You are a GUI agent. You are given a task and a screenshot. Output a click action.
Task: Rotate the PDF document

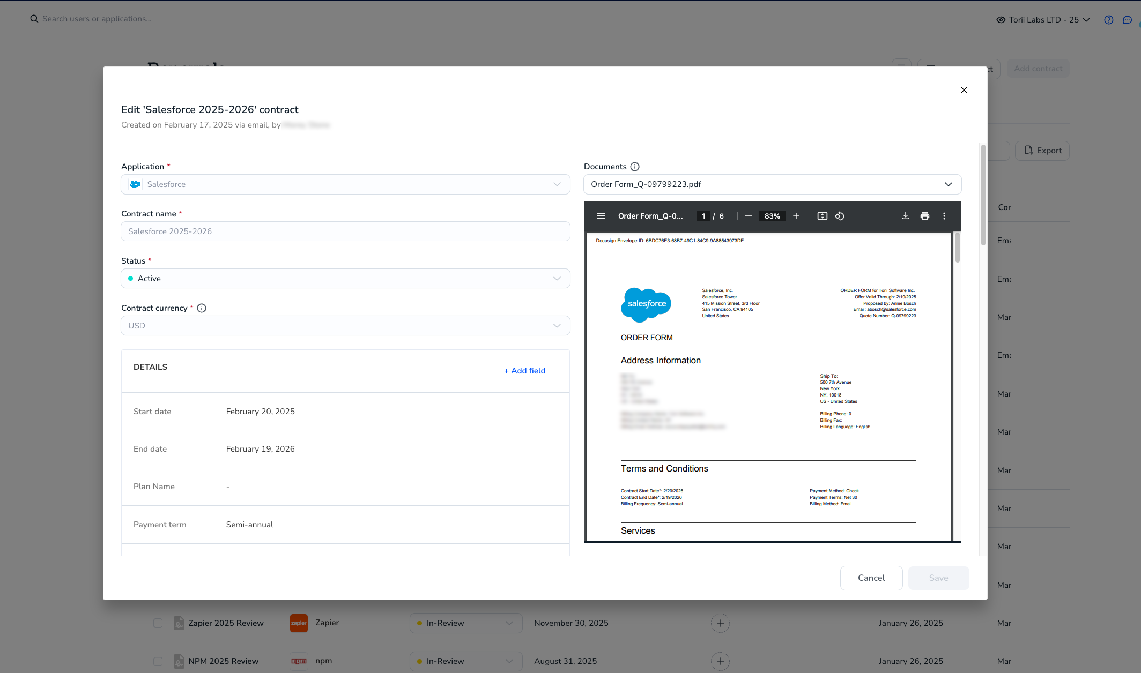(840, 216)
